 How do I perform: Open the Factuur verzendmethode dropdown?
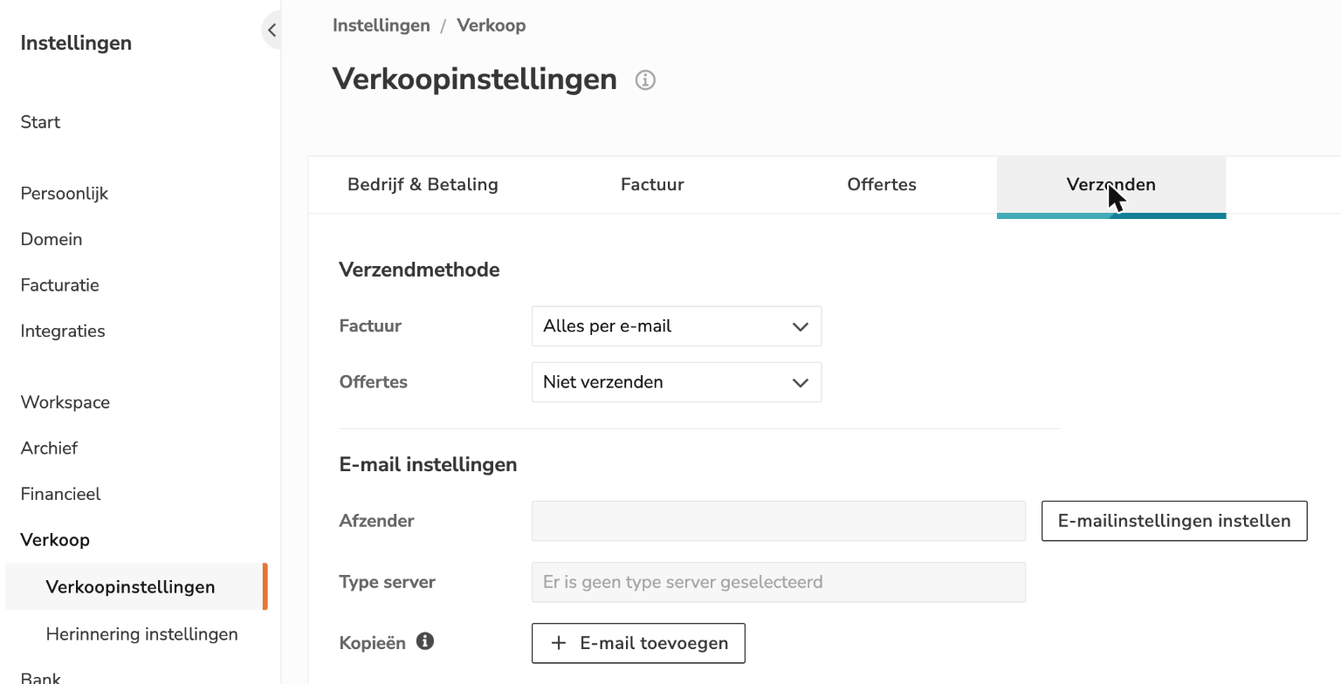click(677, 326)
